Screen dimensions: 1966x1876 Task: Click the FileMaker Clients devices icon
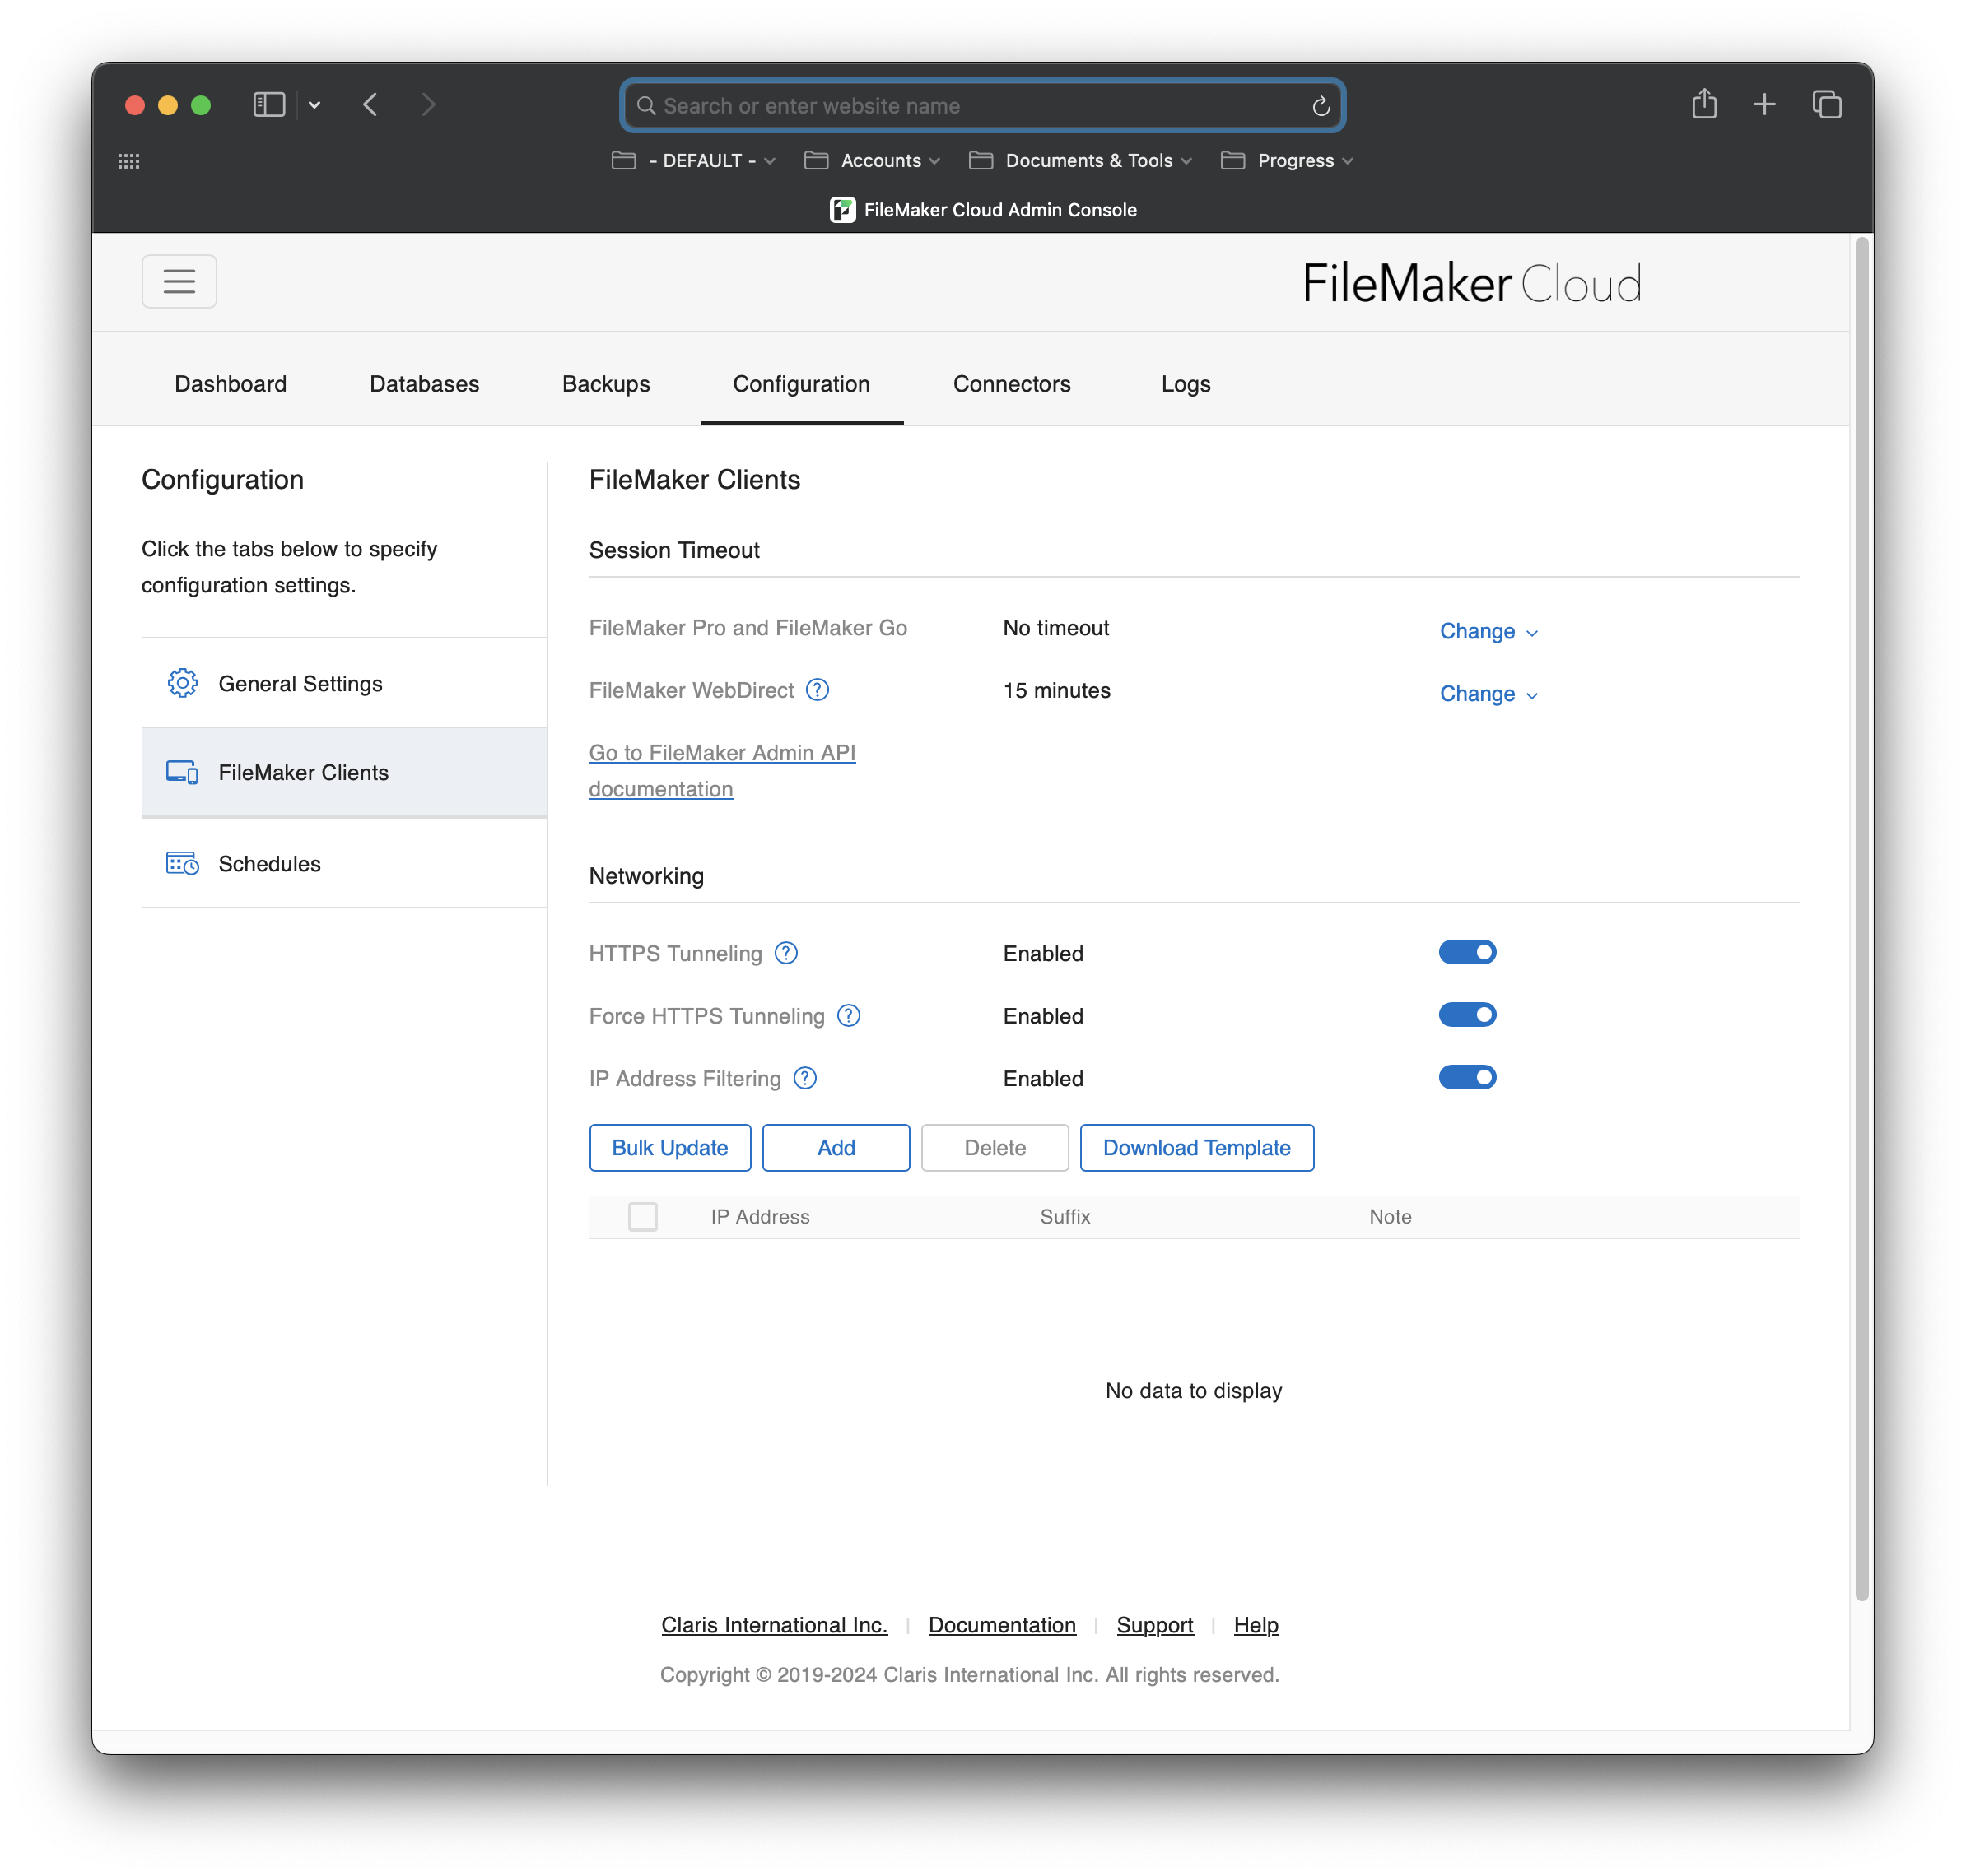[x=181, y=772]
